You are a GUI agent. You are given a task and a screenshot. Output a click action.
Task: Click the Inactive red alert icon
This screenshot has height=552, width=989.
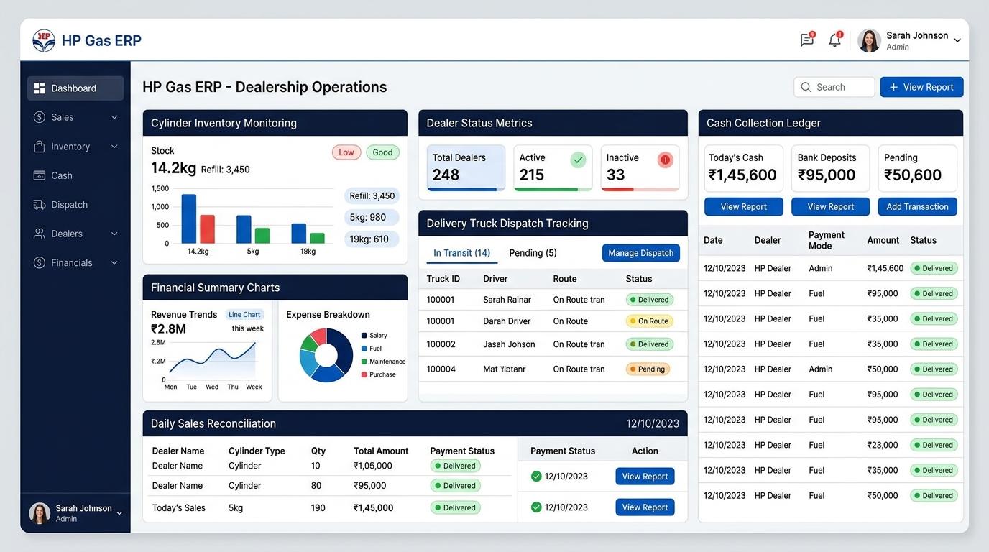click(665, 160)
